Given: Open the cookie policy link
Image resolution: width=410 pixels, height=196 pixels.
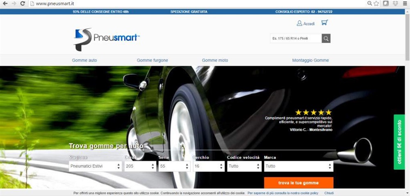Looking at the screenshot, I should click(283, 193).
